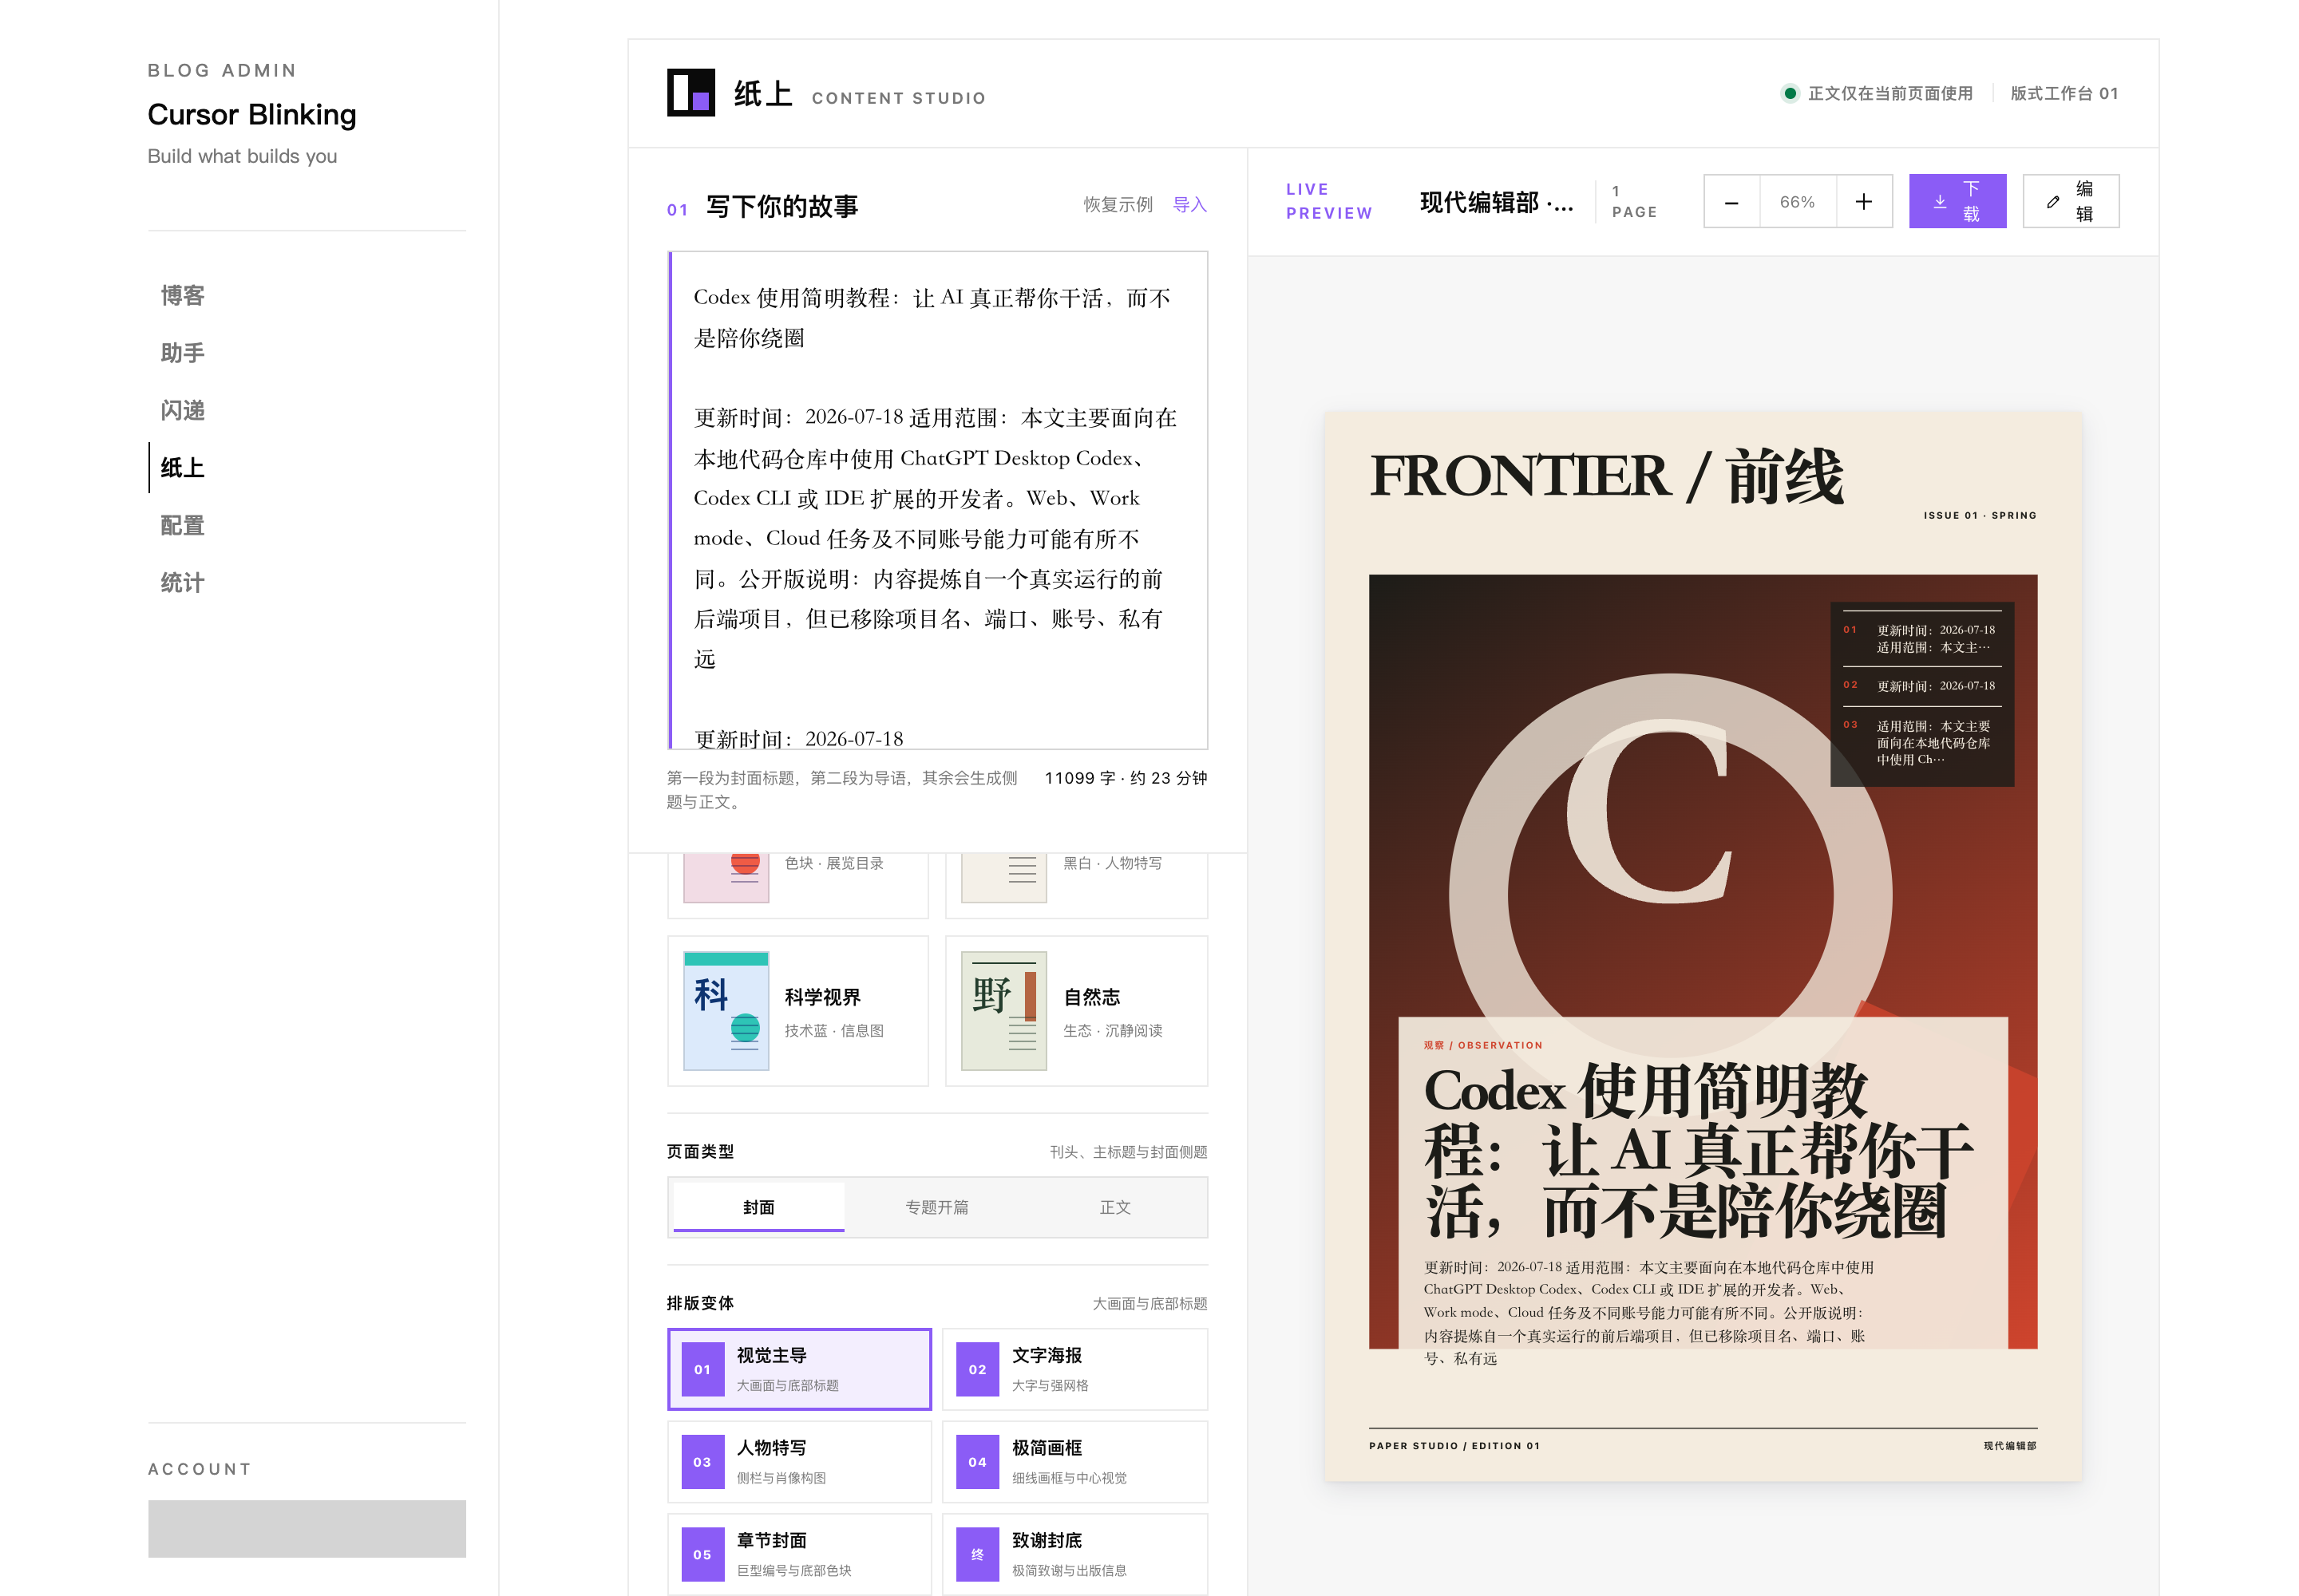Select the 色块 · 展览目录 template
This screenshot has width=2299, height=1596.
(x=797, y=885)
